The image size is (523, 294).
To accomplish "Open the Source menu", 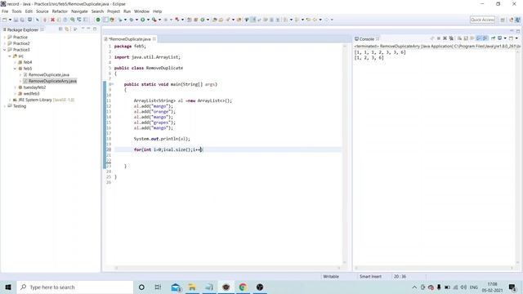I will click(x=42, y=11).
